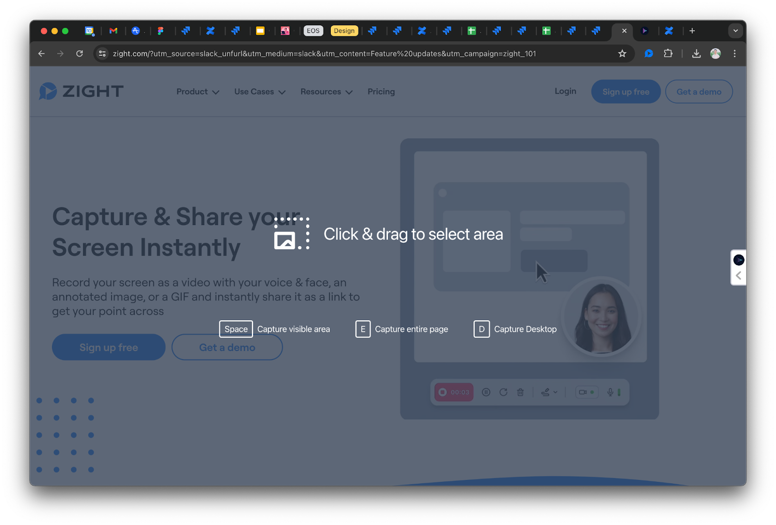Click the woman's webcam portrait bubble
The image size is (776, 525).
click(602, 316)
